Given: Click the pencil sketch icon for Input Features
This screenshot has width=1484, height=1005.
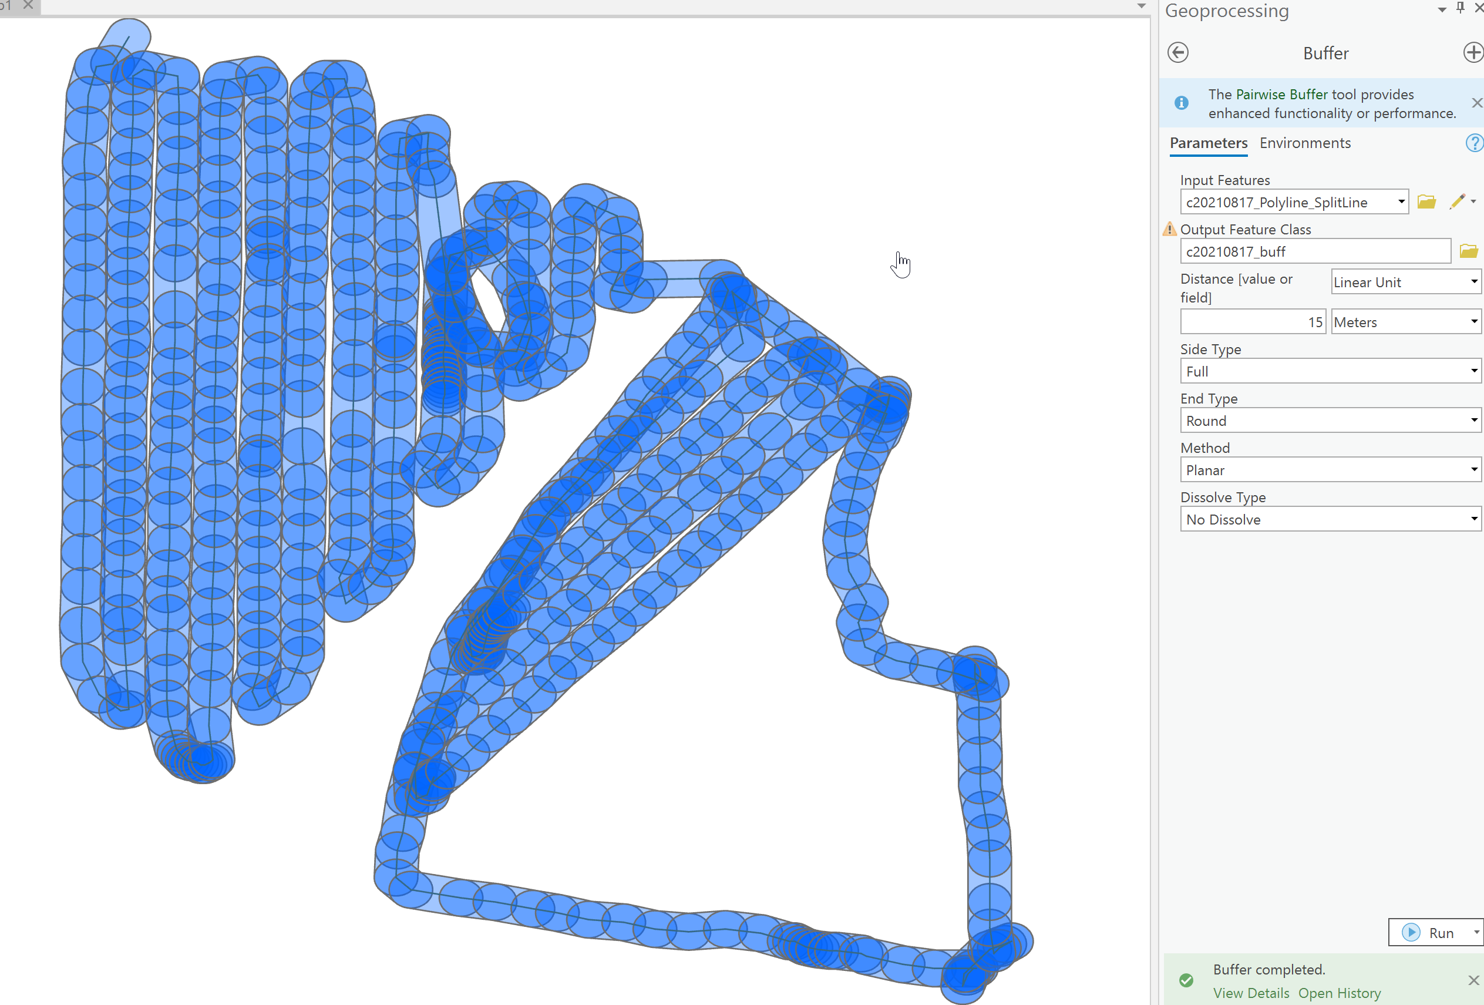Looking at the screenshot, I should 1456,202.
